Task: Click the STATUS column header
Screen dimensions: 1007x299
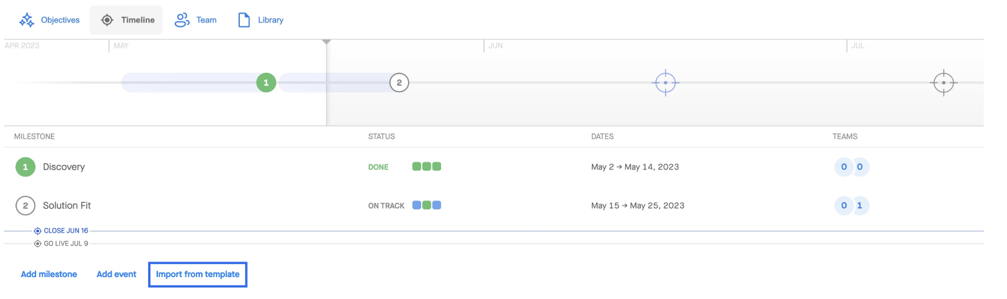Action: 382,137
